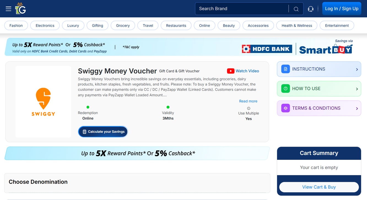Screen dimensions: 367x200
Task: Open support via the headset icon
Action: 311,9
